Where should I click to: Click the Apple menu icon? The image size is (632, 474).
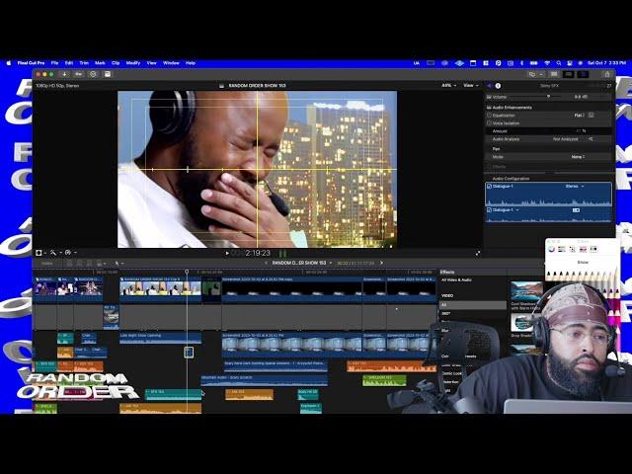click(x=9, y=62)
